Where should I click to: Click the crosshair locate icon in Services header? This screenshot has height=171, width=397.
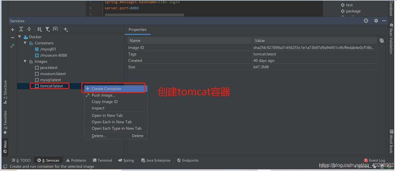tap(366, 21)
